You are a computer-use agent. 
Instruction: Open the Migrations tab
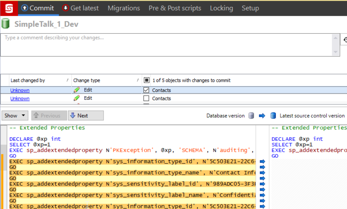[x=124, y=8]
